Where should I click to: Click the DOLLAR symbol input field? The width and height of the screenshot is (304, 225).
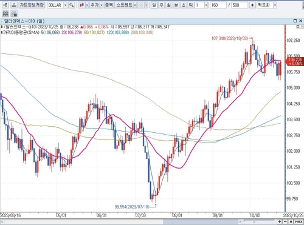point(55,5)
